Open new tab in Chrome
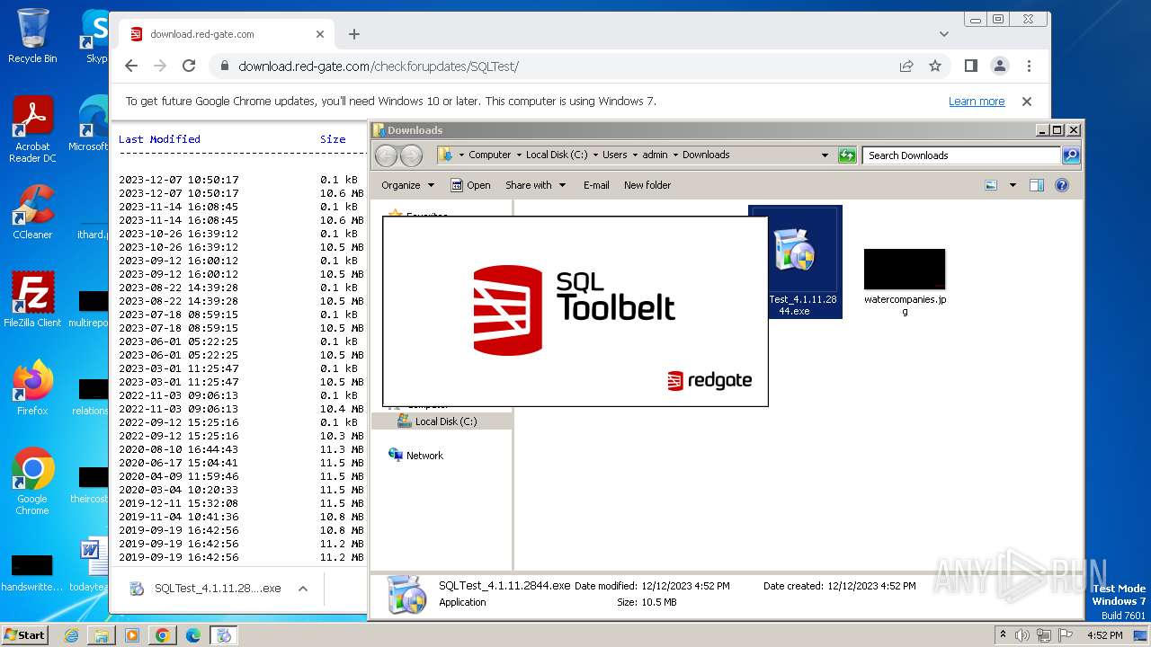 [x=354, y=34]
